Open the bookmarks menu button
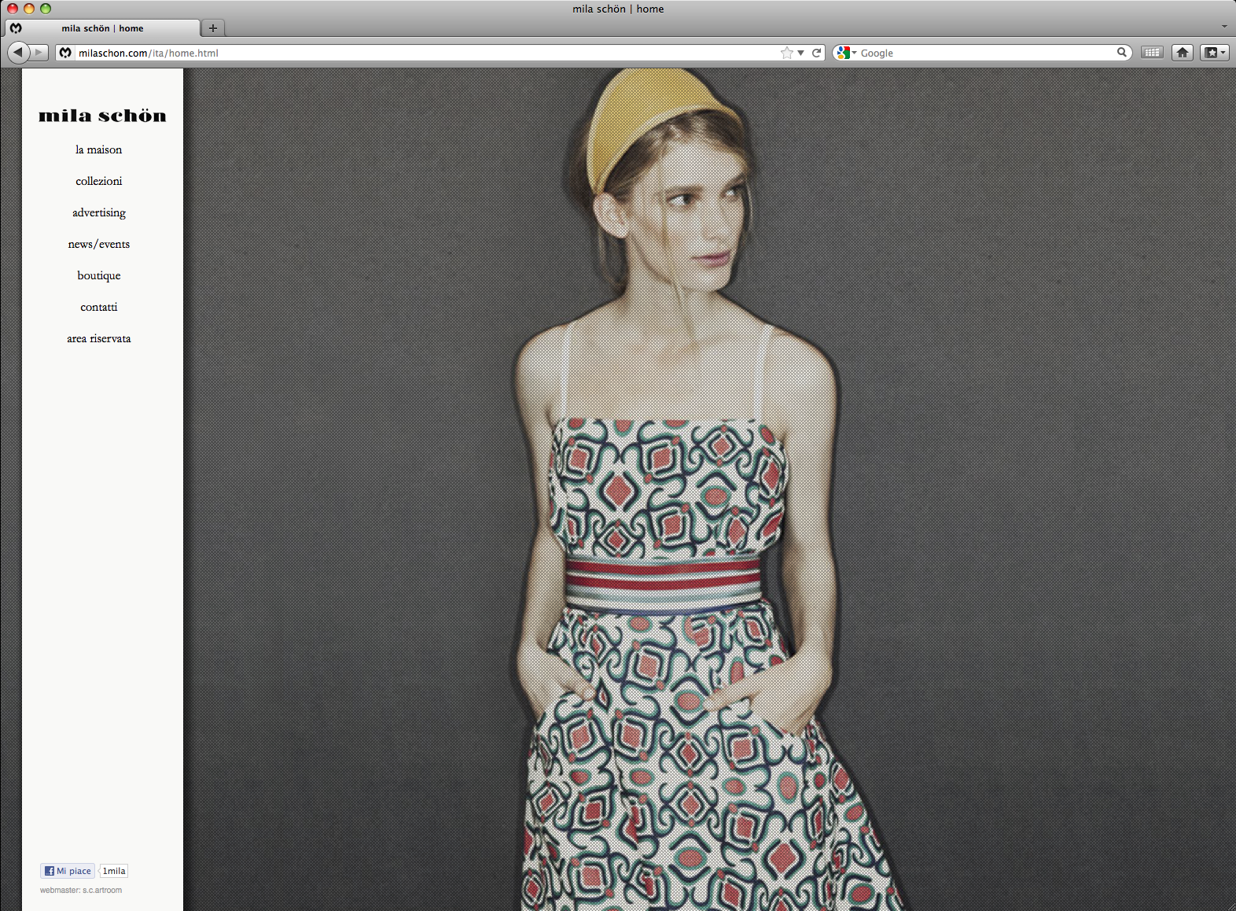 pos(1214,53)
